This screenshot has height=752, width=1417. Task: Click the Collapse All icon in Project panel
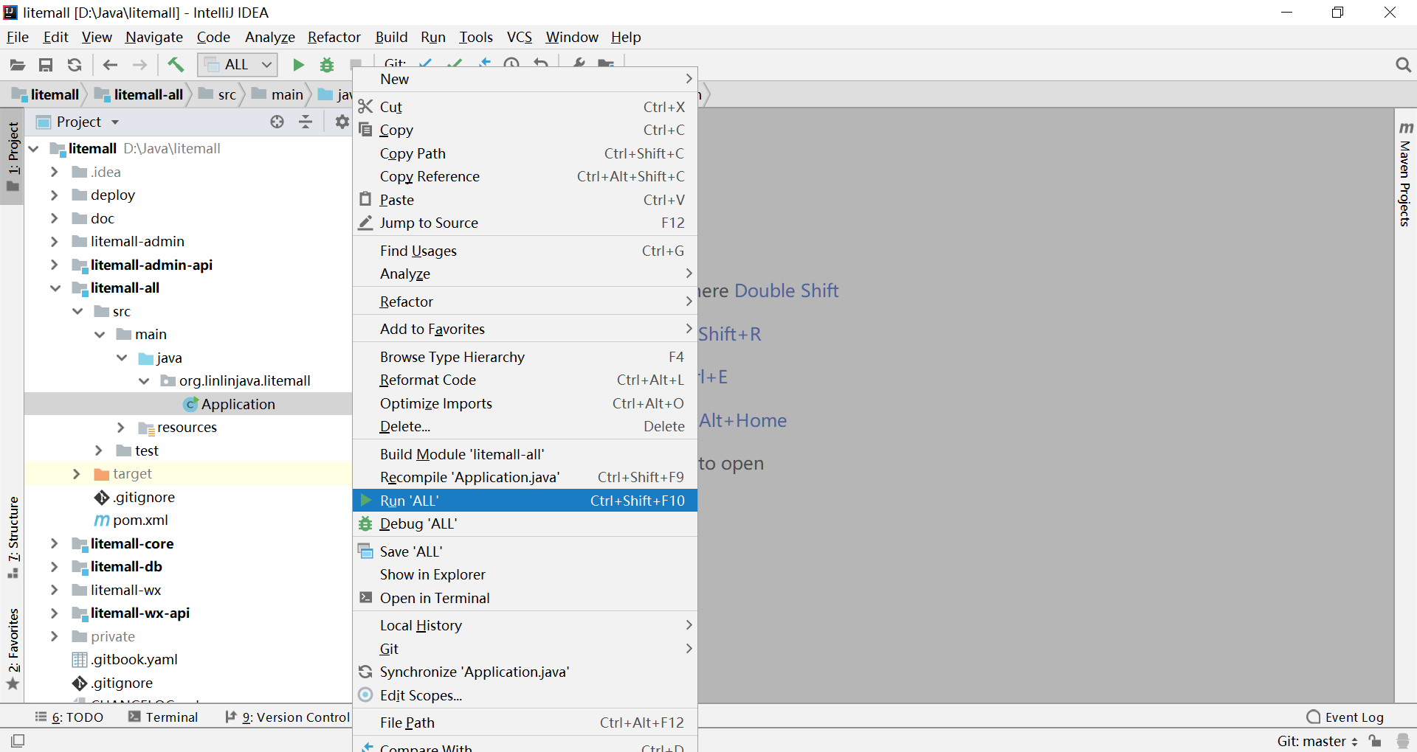(306, 122)
